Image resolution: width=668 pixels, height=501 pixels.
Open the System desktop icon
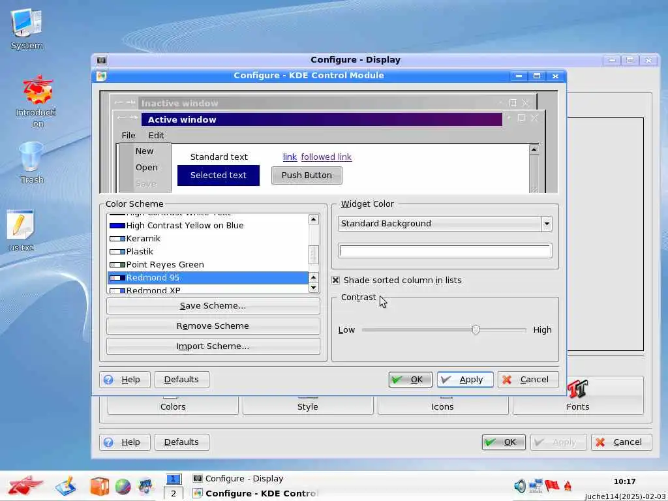pos(26,29)
